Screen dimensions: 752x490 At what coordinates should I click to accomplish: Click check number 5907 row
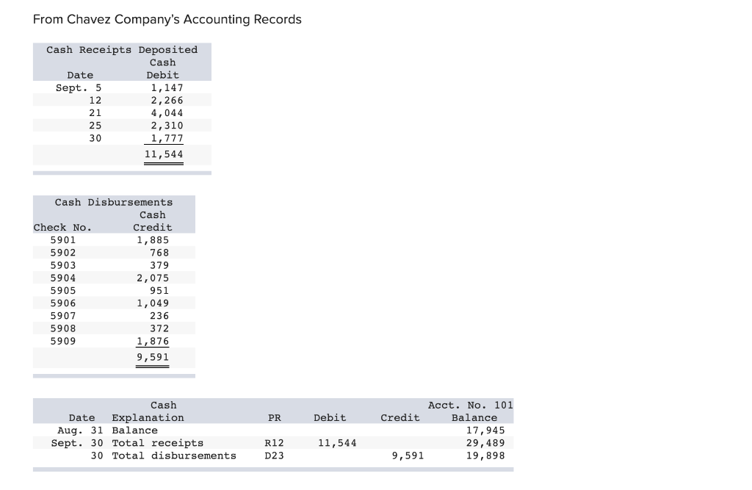coord(114,316)
